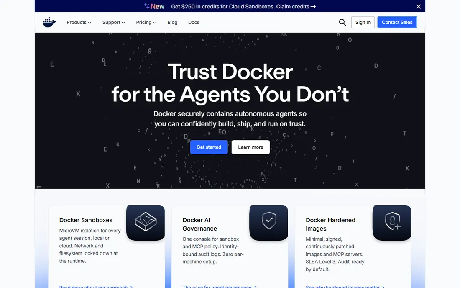Image resolution: width=460 pixels, height=288 pixels.
Task: Expand the Support dropdown menu
Action: tap(113, 22)
